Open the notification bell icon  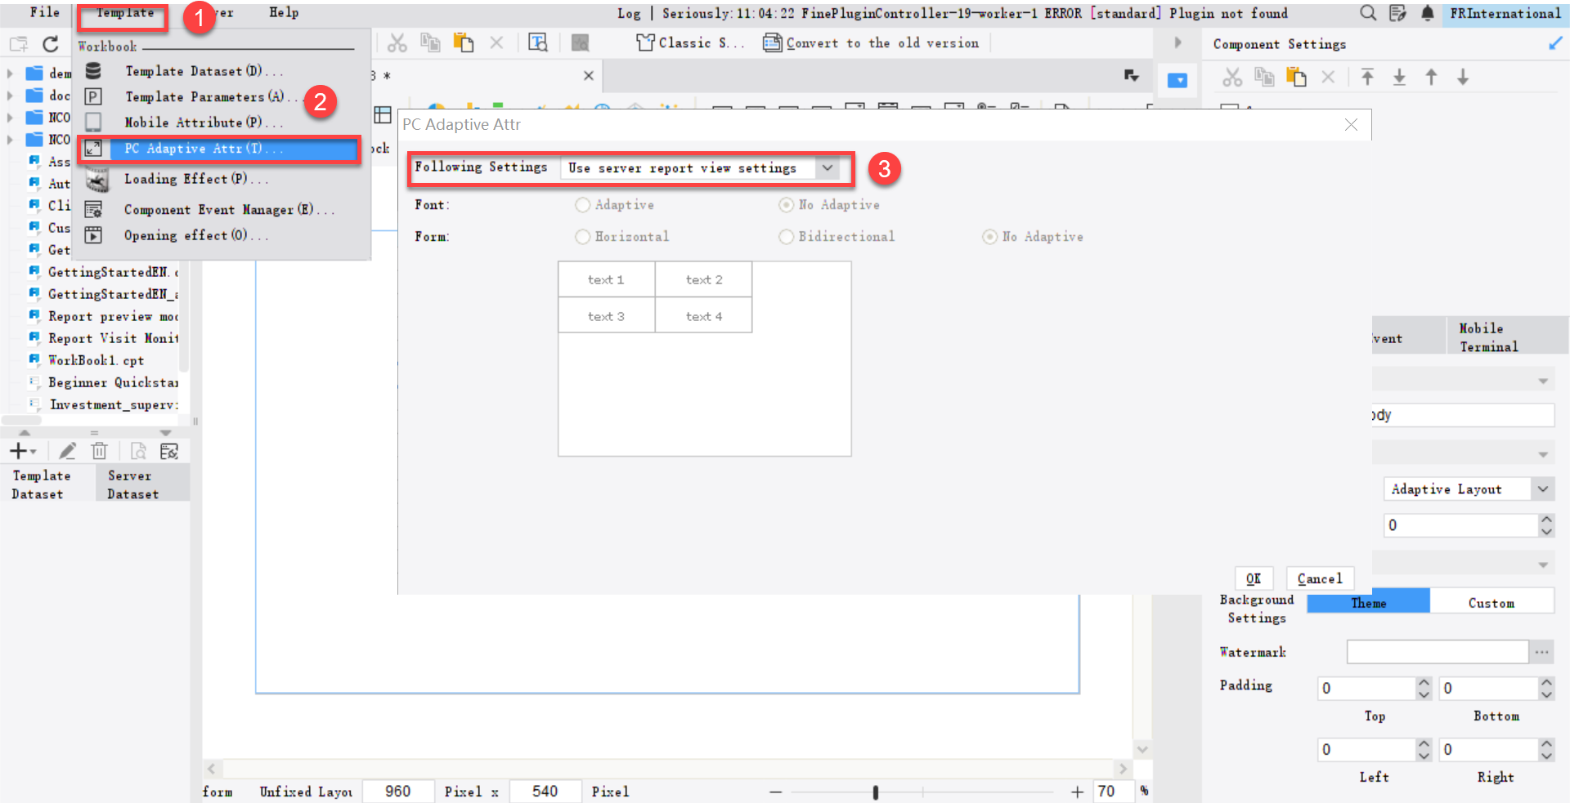(x=1427, y=13)
